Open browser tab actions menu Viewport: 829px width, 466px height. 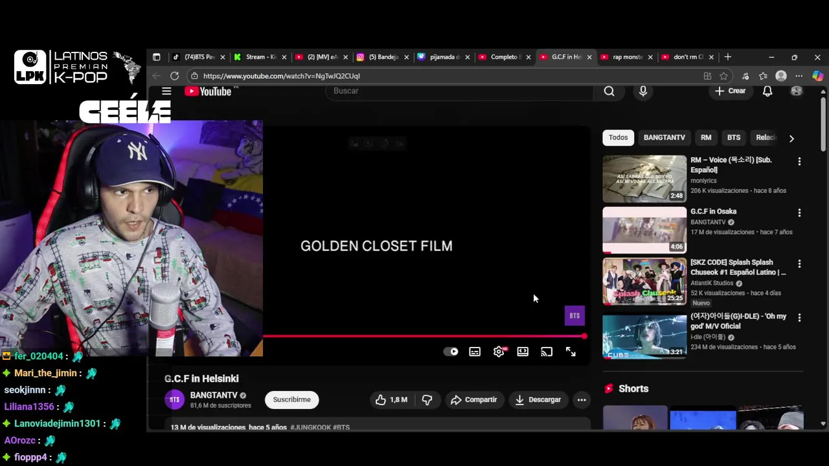click(156, 57)
